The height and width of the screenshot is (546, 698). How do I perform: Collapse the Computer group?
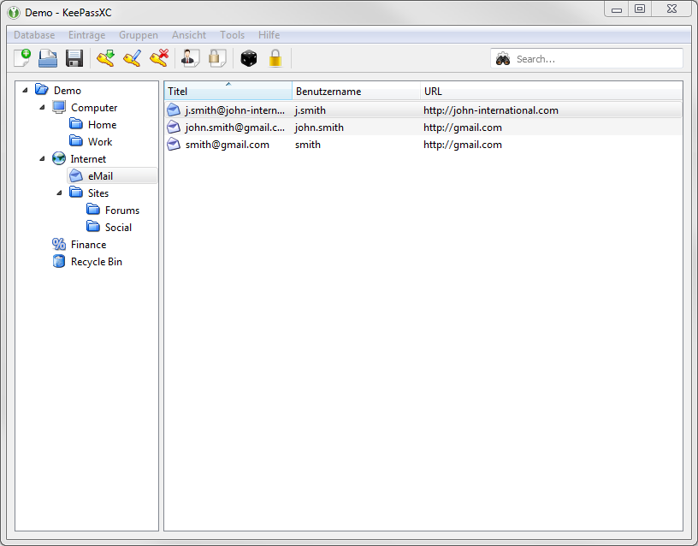pos(42,107)
